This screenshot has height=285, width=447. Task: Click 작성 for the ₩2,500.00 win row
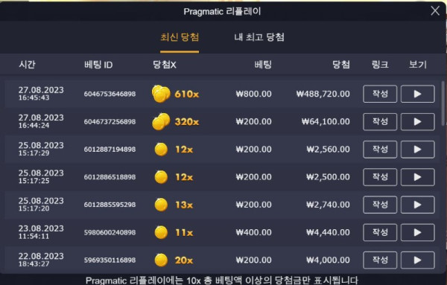380,177
